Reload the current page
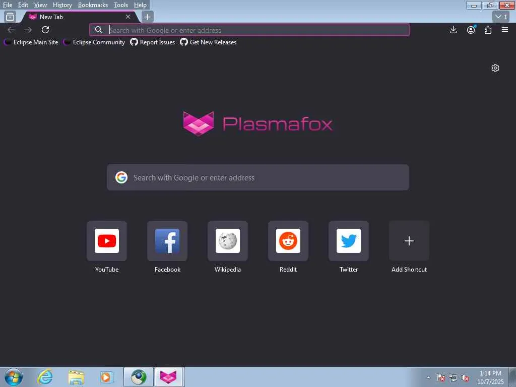The width and height of the screenshot is (516, 387). [x=45, y=30]
